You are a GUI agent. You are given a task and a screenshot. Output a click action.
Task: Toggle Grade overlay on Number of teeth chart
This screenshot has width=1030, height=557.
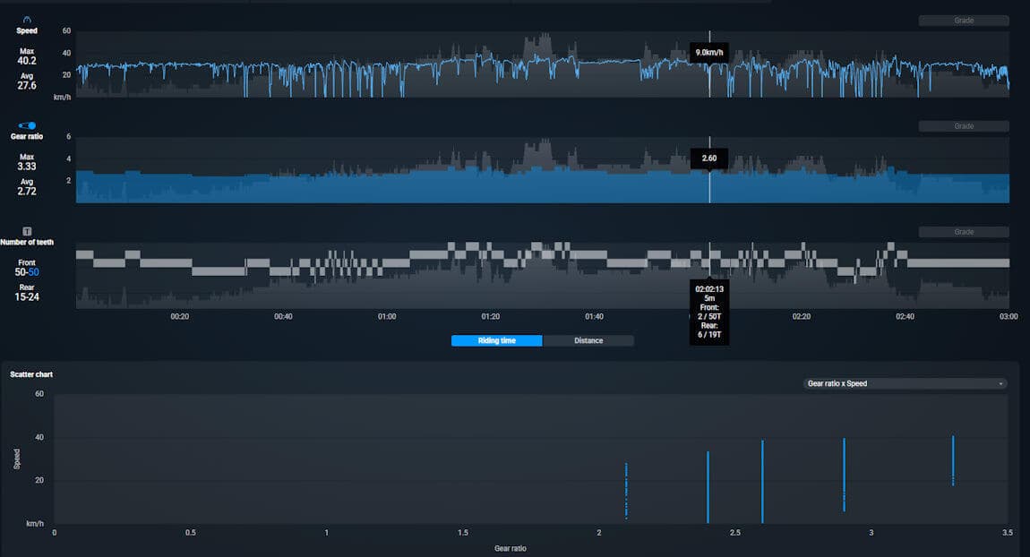(x=963, y=232)
